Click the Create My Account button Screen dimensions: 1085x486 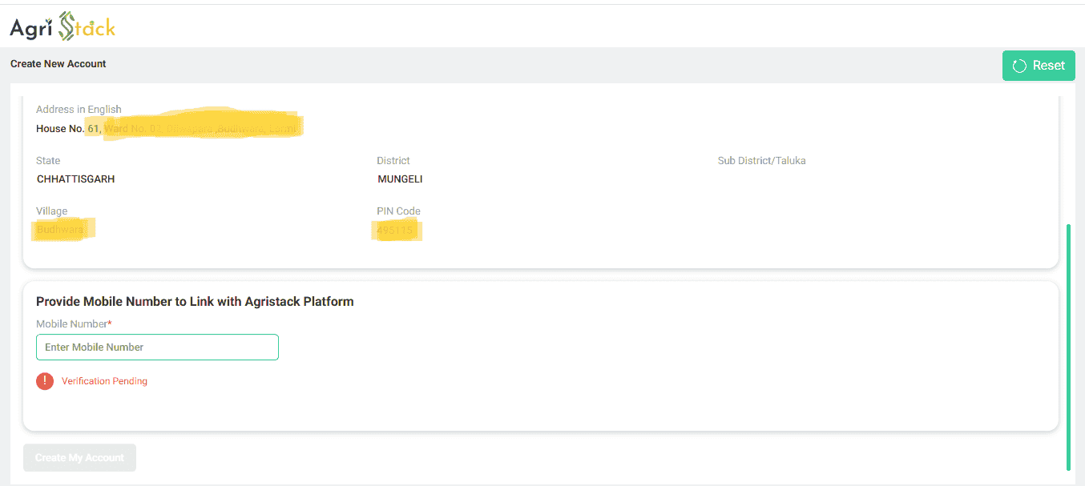point(79,458)
